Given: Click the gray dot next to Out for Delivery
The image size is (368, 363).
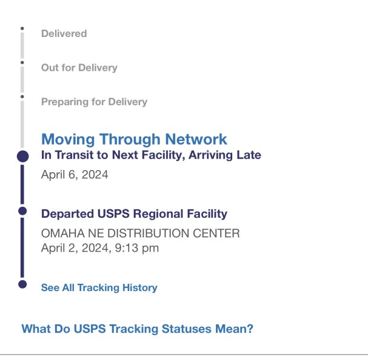Looking at the screenshot, I should pyautogui.click(x=22, y=62).
